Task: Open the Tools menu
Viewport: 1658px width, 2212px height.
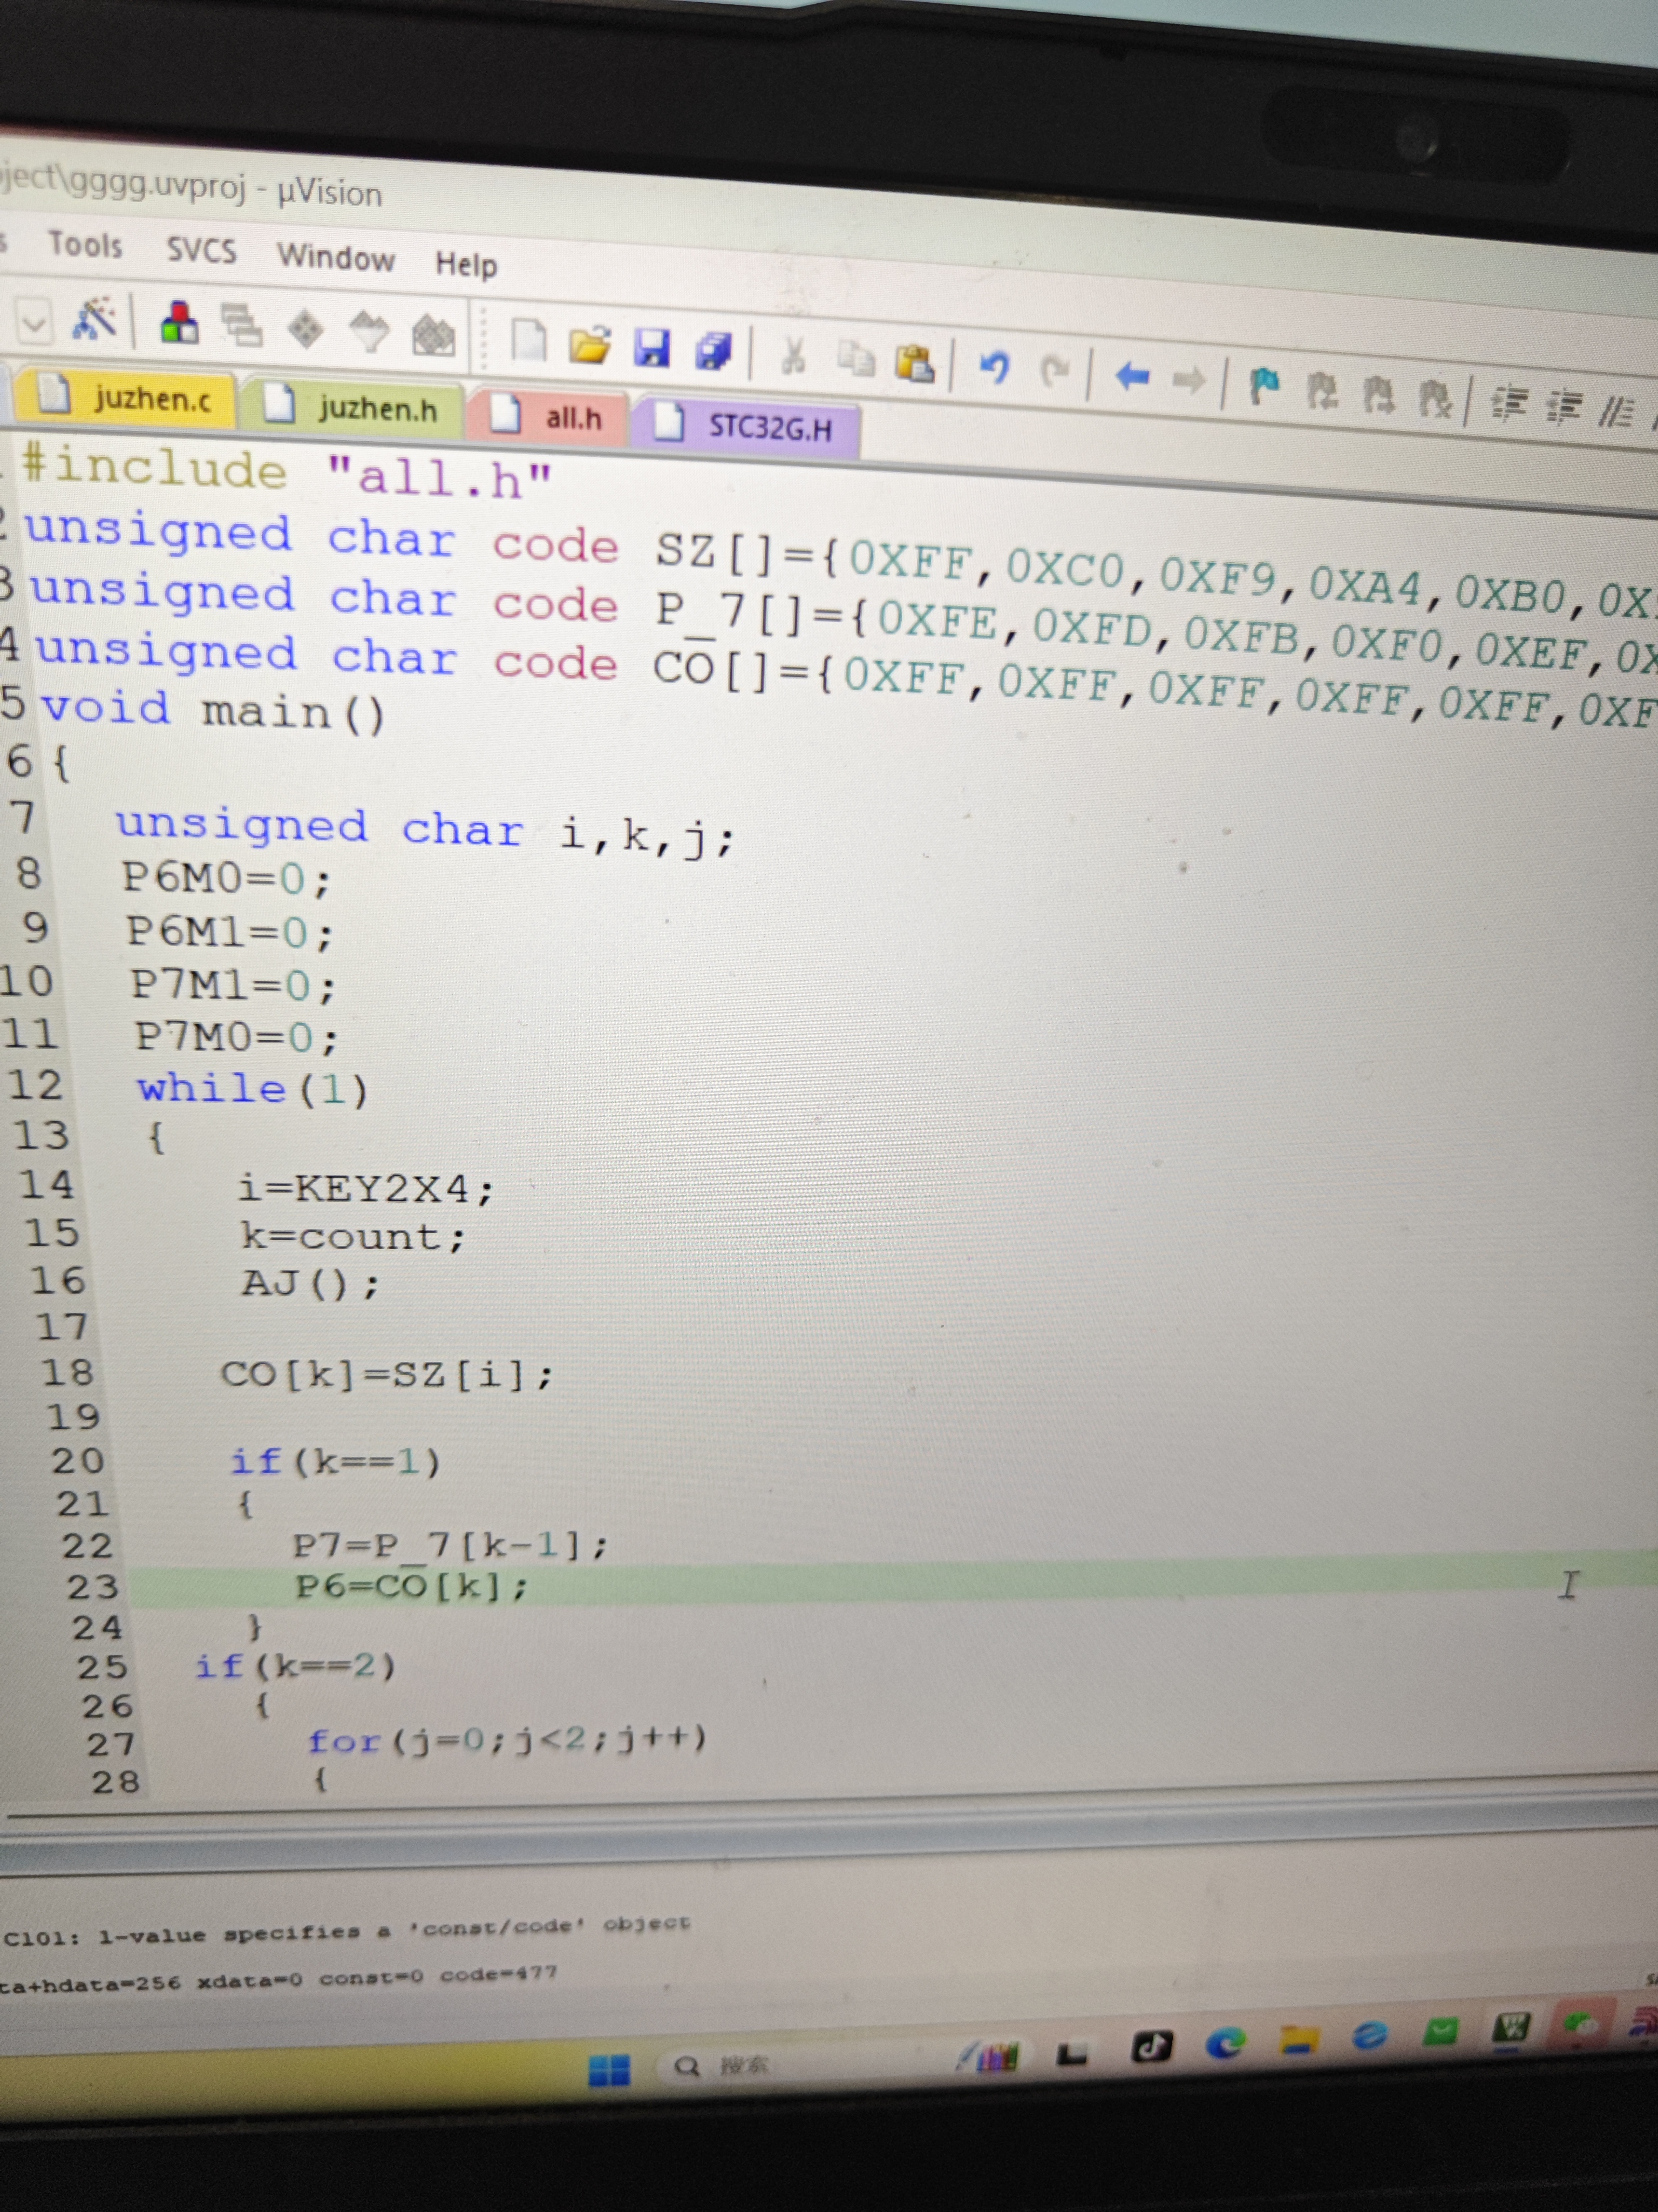Action: [x=85, y=244]
